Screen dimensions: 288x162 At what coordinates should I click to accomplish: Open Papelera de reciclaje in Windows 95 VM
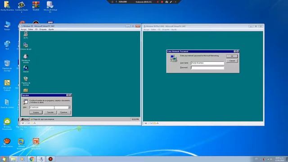[x=26, y=81]
